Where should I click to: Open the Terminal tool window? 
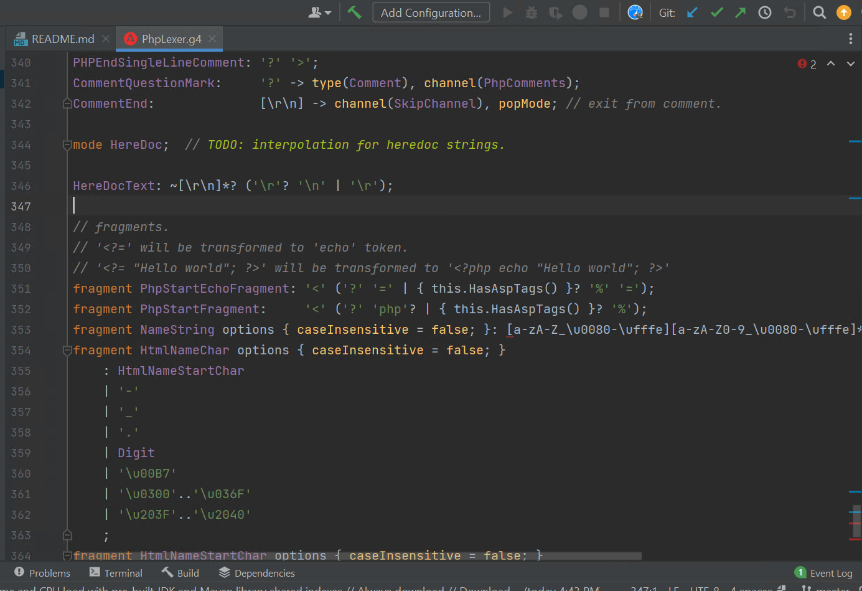tap(116, 572)
